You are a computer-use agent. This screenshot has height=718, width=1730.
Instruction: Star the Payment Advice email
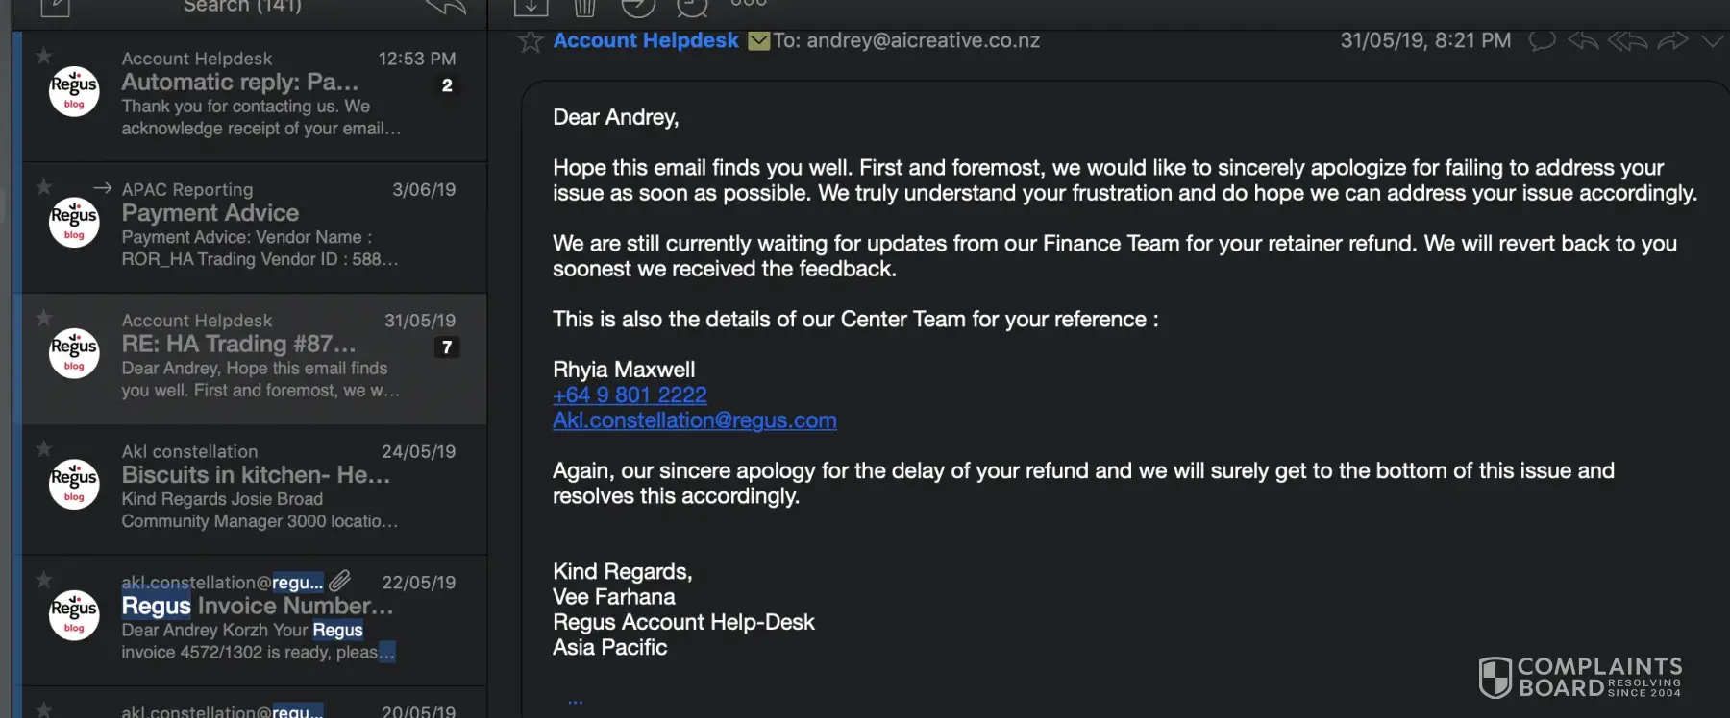pos(44,187)
